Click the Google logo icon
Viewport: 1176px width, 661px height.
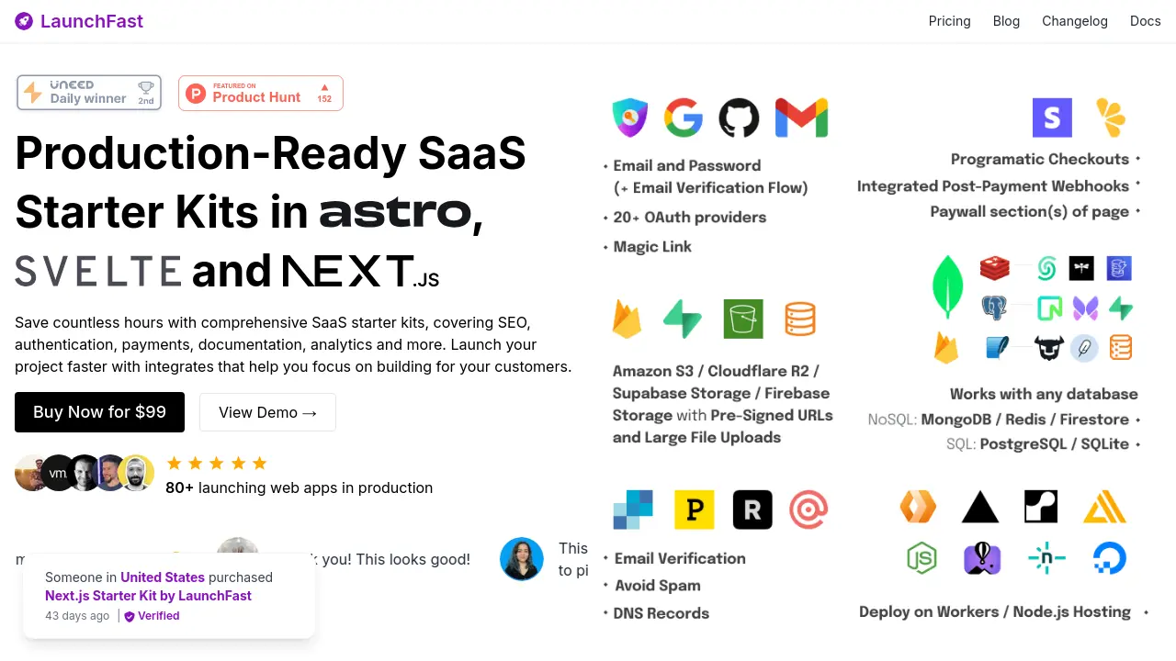[684, 118]
